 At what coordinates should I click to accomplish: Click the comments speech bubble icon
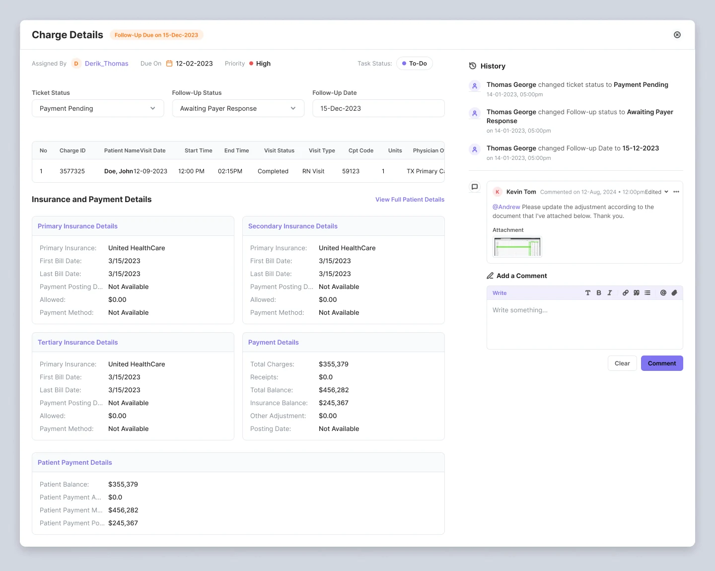[x=475, y=187]
